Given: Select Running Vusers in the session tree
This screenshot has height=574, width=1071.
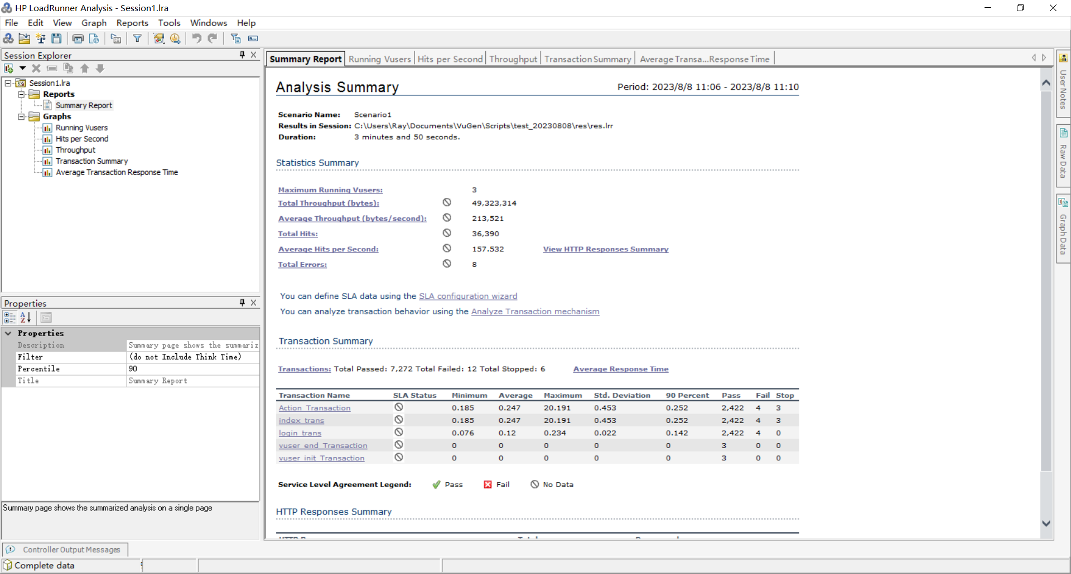Looking at the screenshot, I should [81, 128].
